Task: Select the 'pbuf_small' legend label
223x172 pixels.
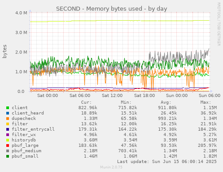Action: [x=25, y=156]
